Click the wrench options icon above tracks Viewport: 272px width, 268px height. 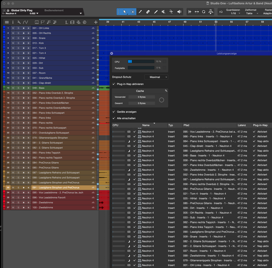(x=19, y=22)
